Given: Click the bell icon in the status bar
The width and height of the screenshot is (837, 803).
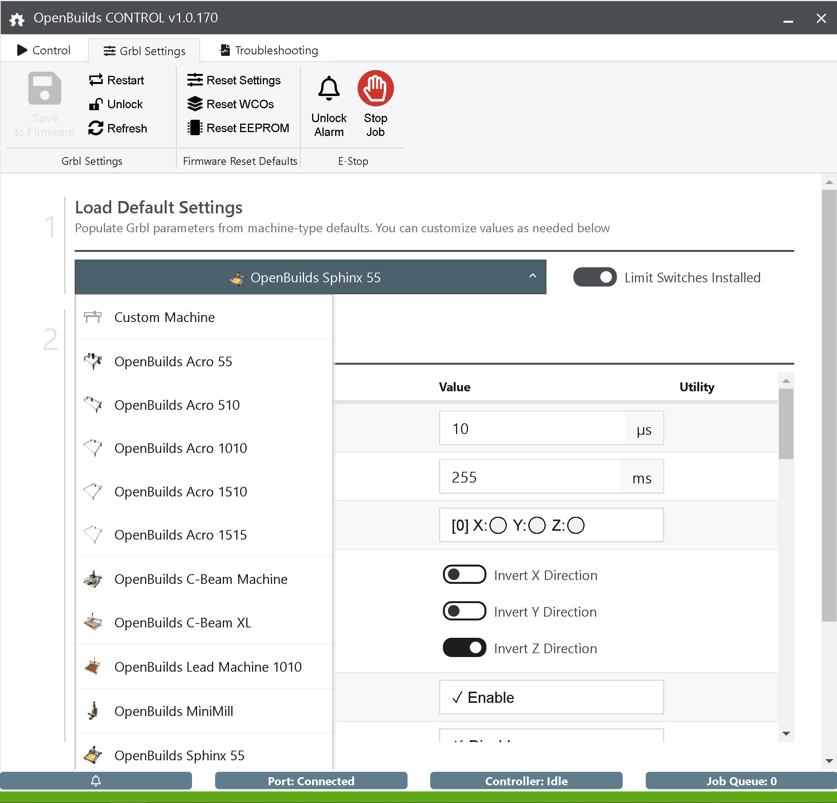Looking at the screenshot, I should point(96,780).
